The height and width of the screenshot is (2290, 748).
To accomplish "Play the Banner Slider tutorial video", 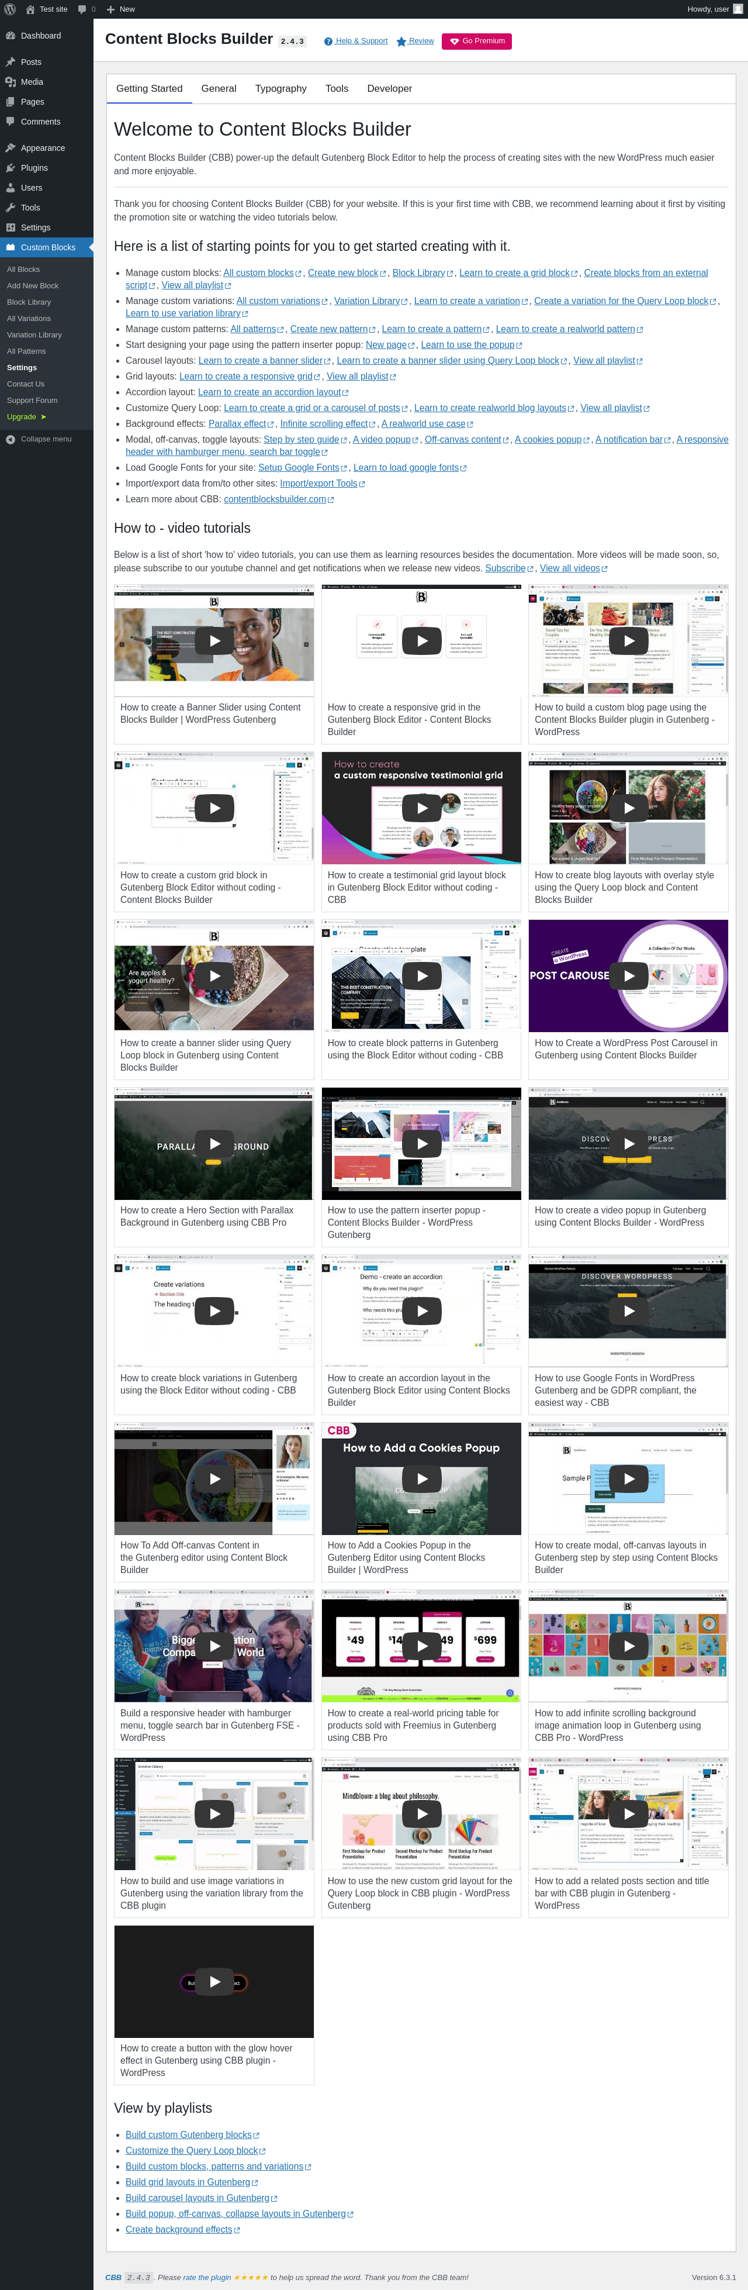I will point(214,640).
